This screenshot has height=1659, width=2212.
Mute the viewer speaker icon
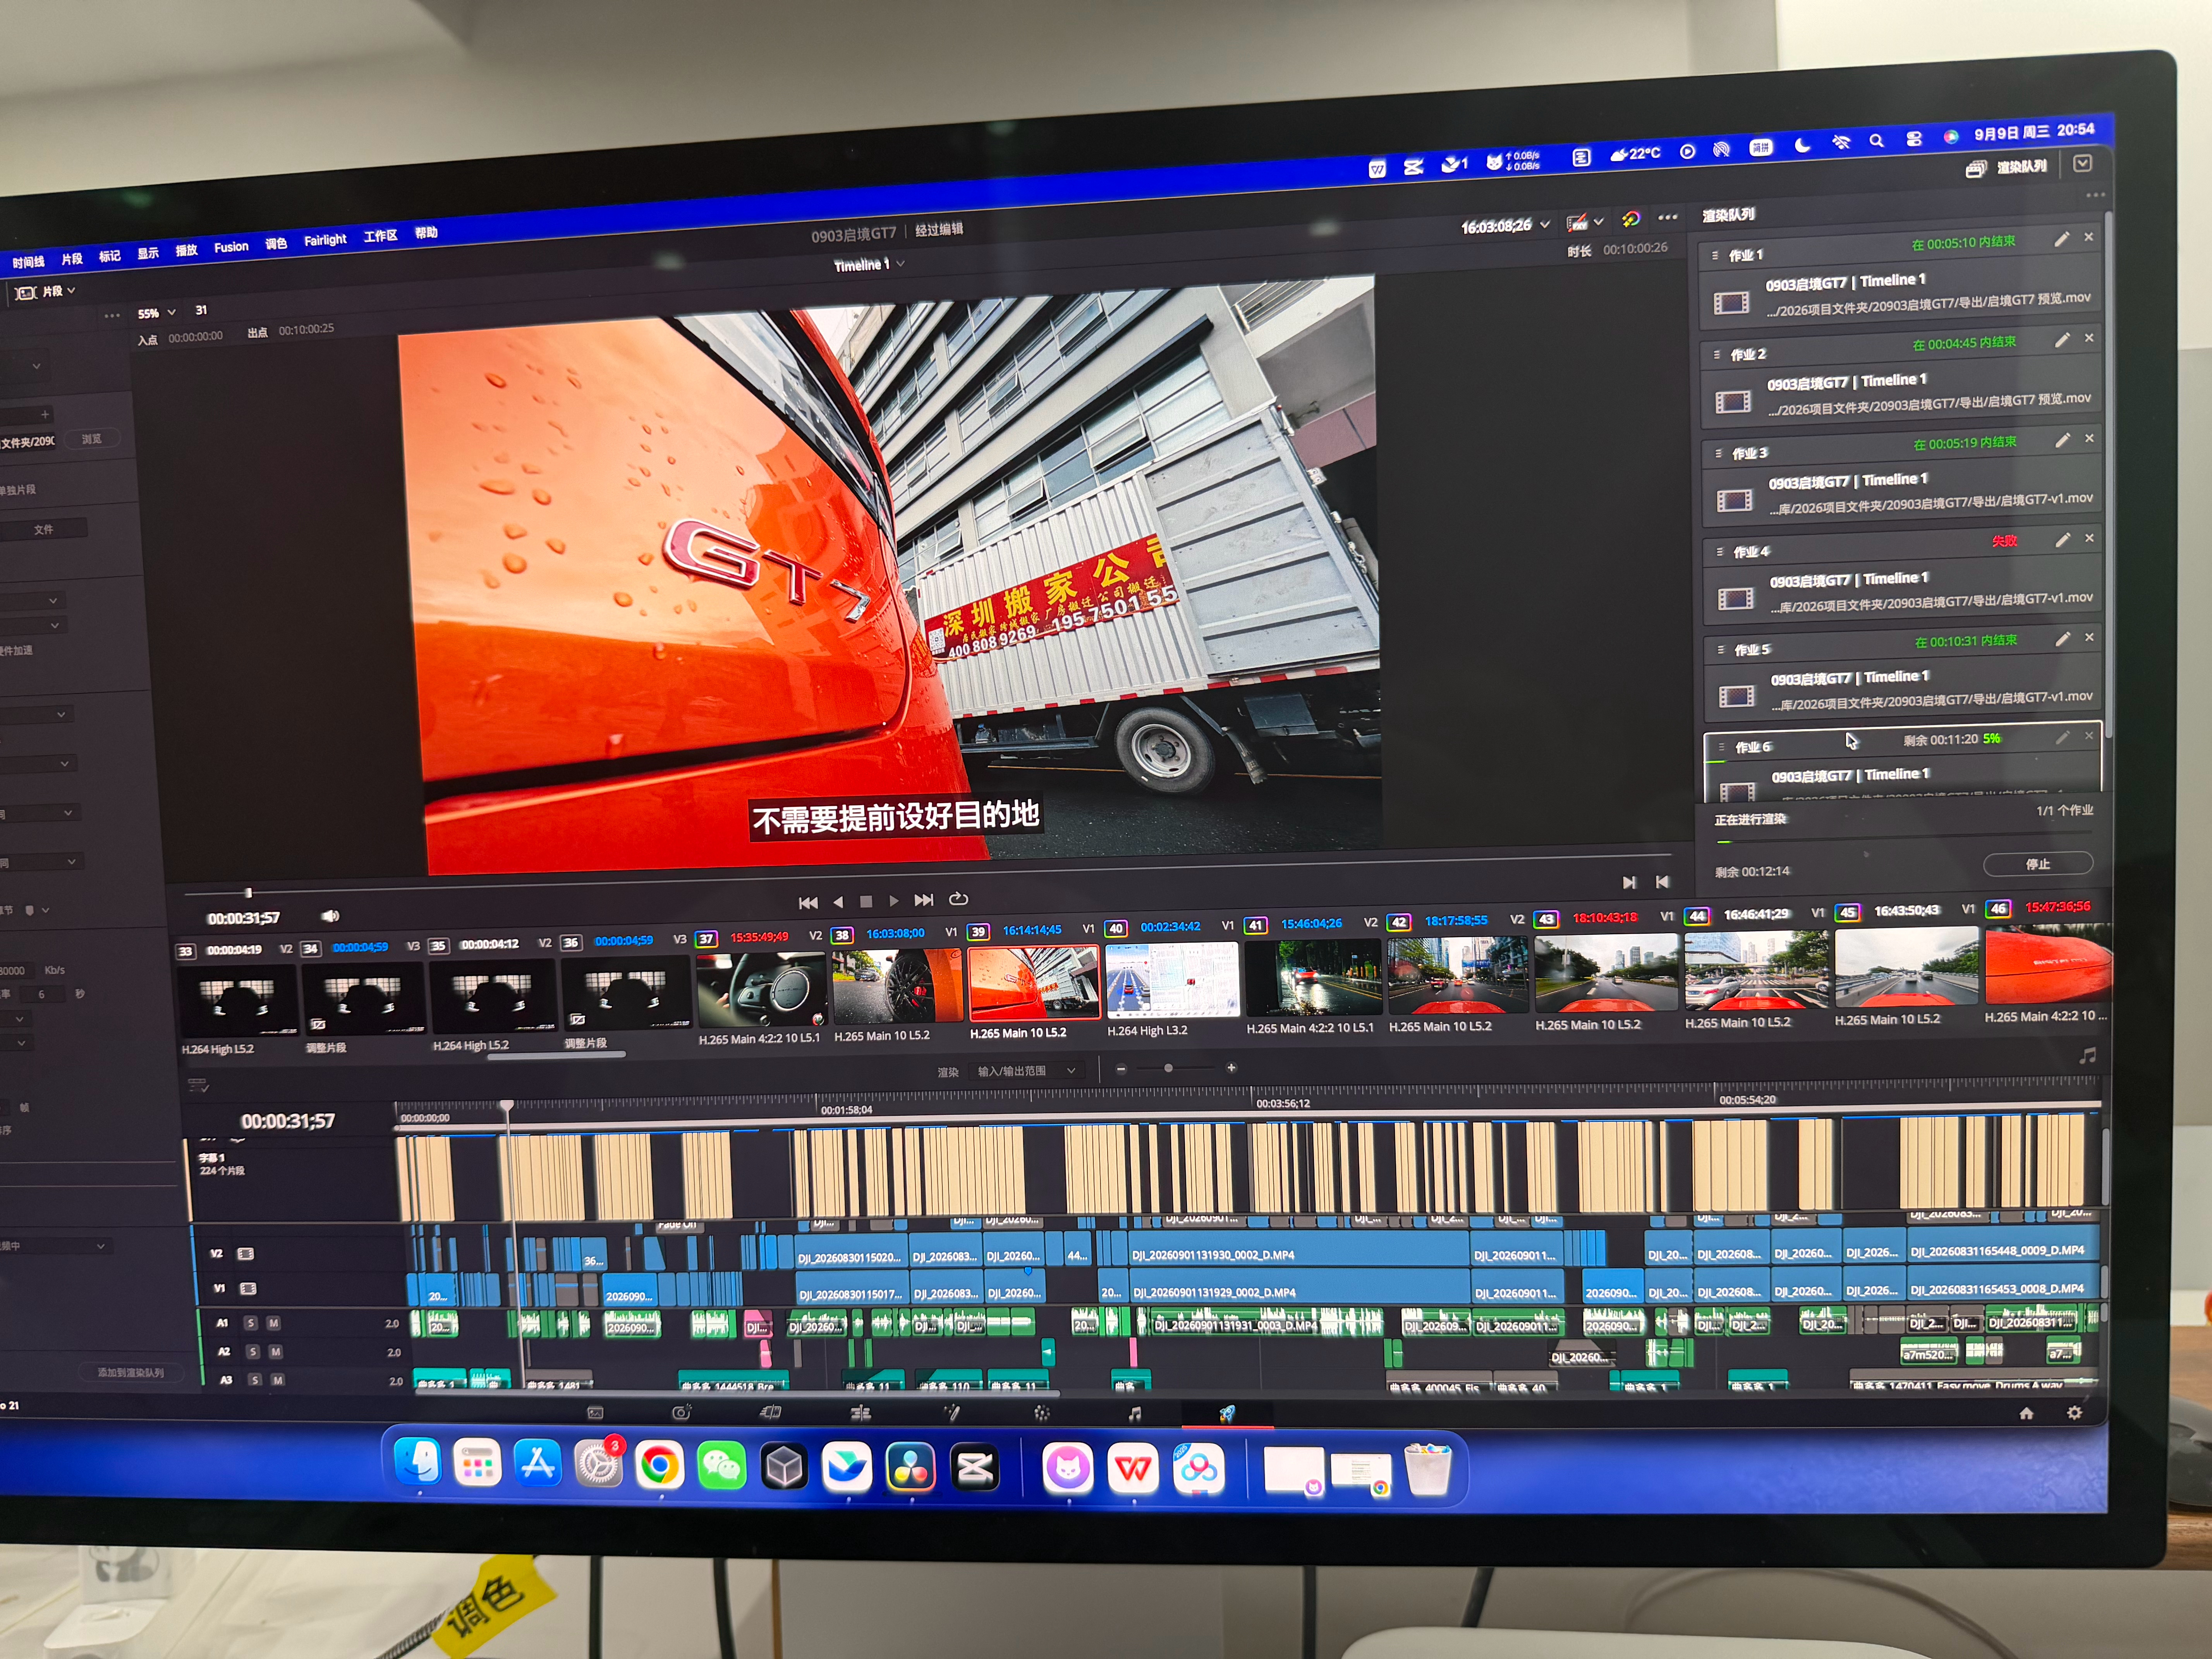click(x=330, y=916)
